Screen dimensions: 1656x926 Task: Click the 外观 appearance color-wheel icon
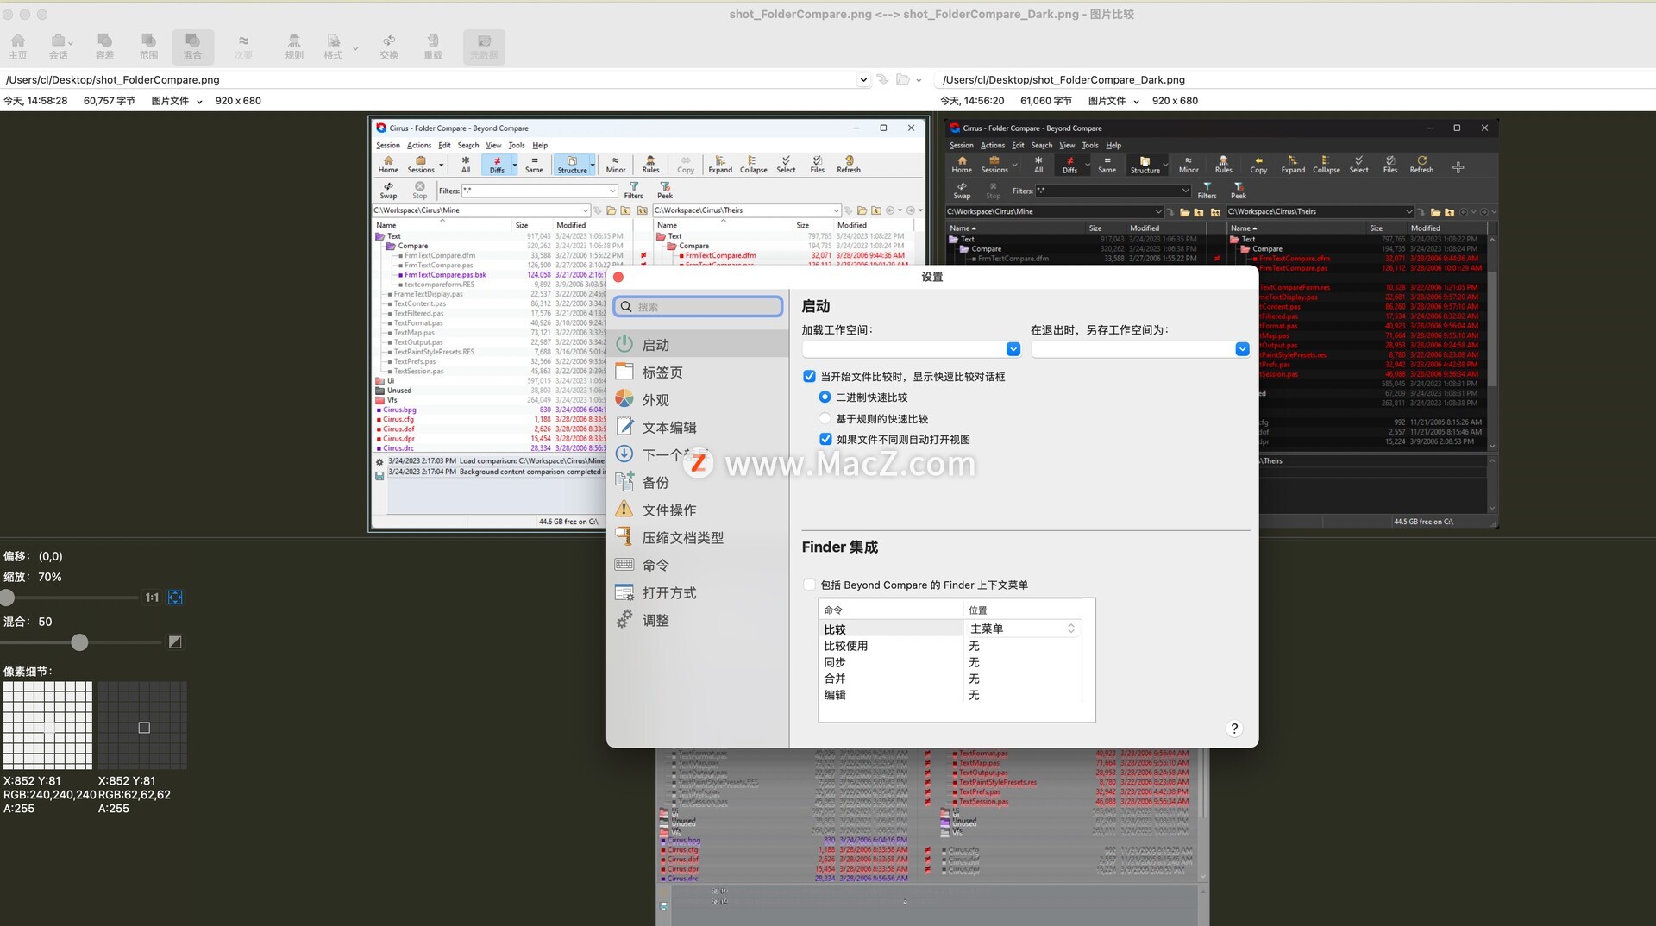(x=624, y=399)
